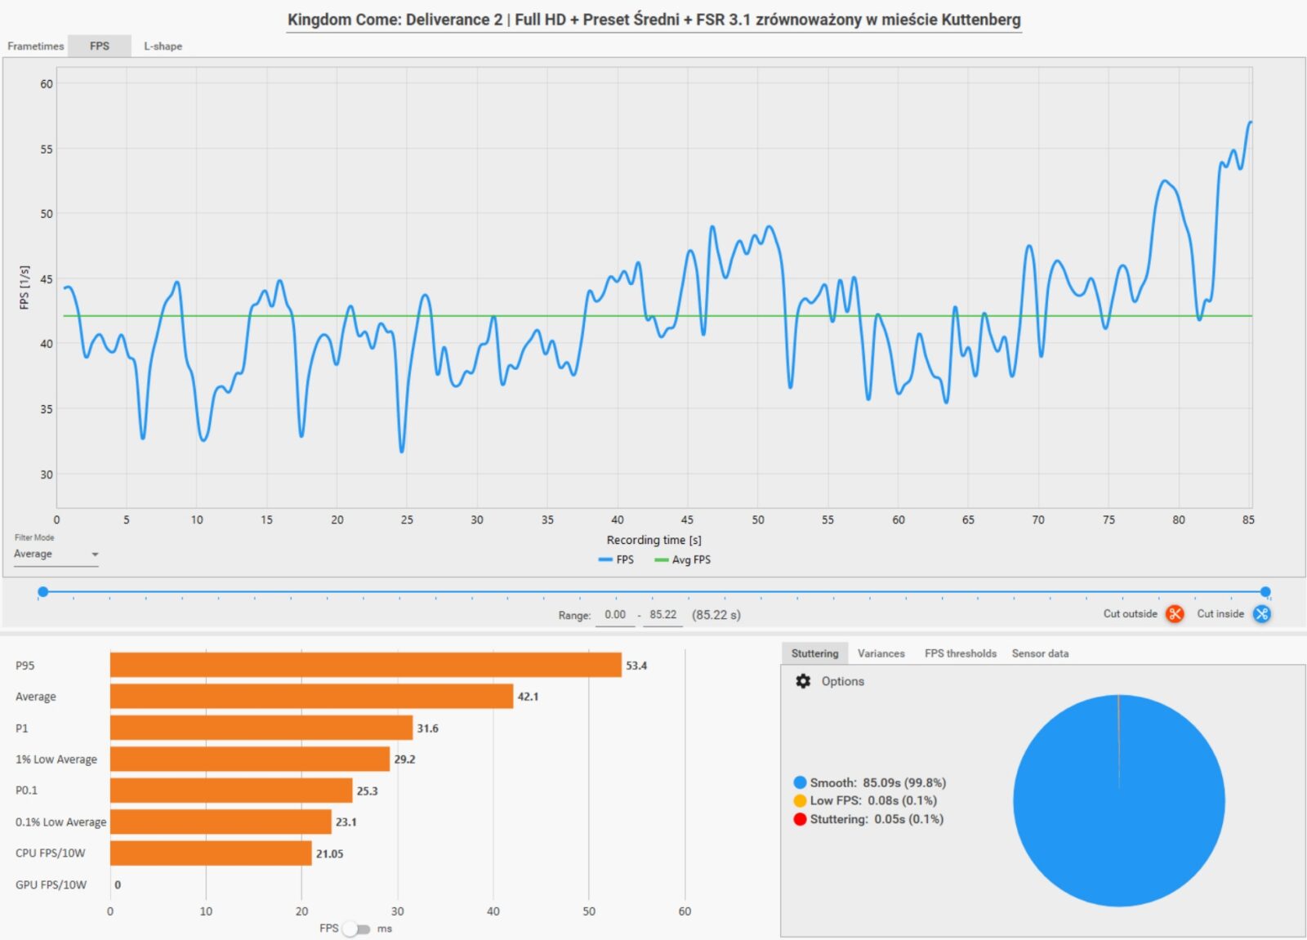Click the Cut inside scissors icon

click(x=1262, y=614)
